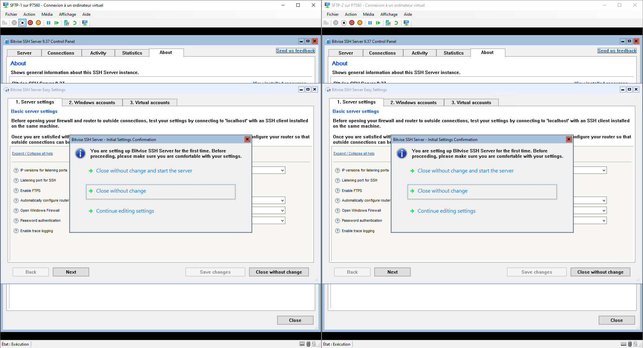The image size is (643, 348).
Task: Expand Password authentication dropdown in SFTP-1
Action: coord(282,221)
